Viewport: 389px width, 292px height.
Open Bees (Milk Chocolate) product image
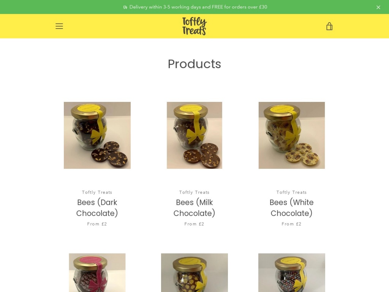(x=194, y=135)
